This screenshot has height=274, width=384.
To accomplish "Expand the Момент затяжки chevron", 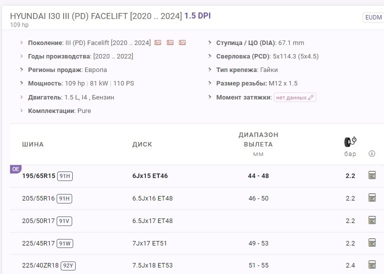I will [210, 97].
